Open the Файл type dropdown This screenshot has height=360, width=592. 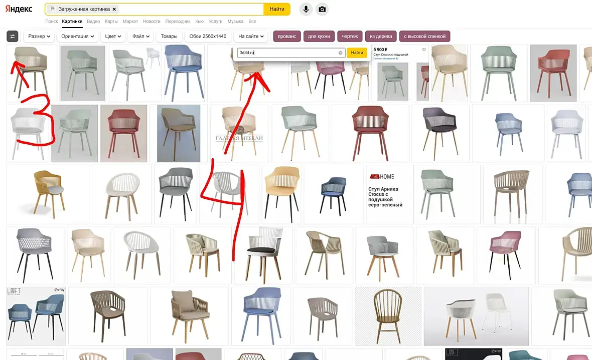(x=141, y=36)
